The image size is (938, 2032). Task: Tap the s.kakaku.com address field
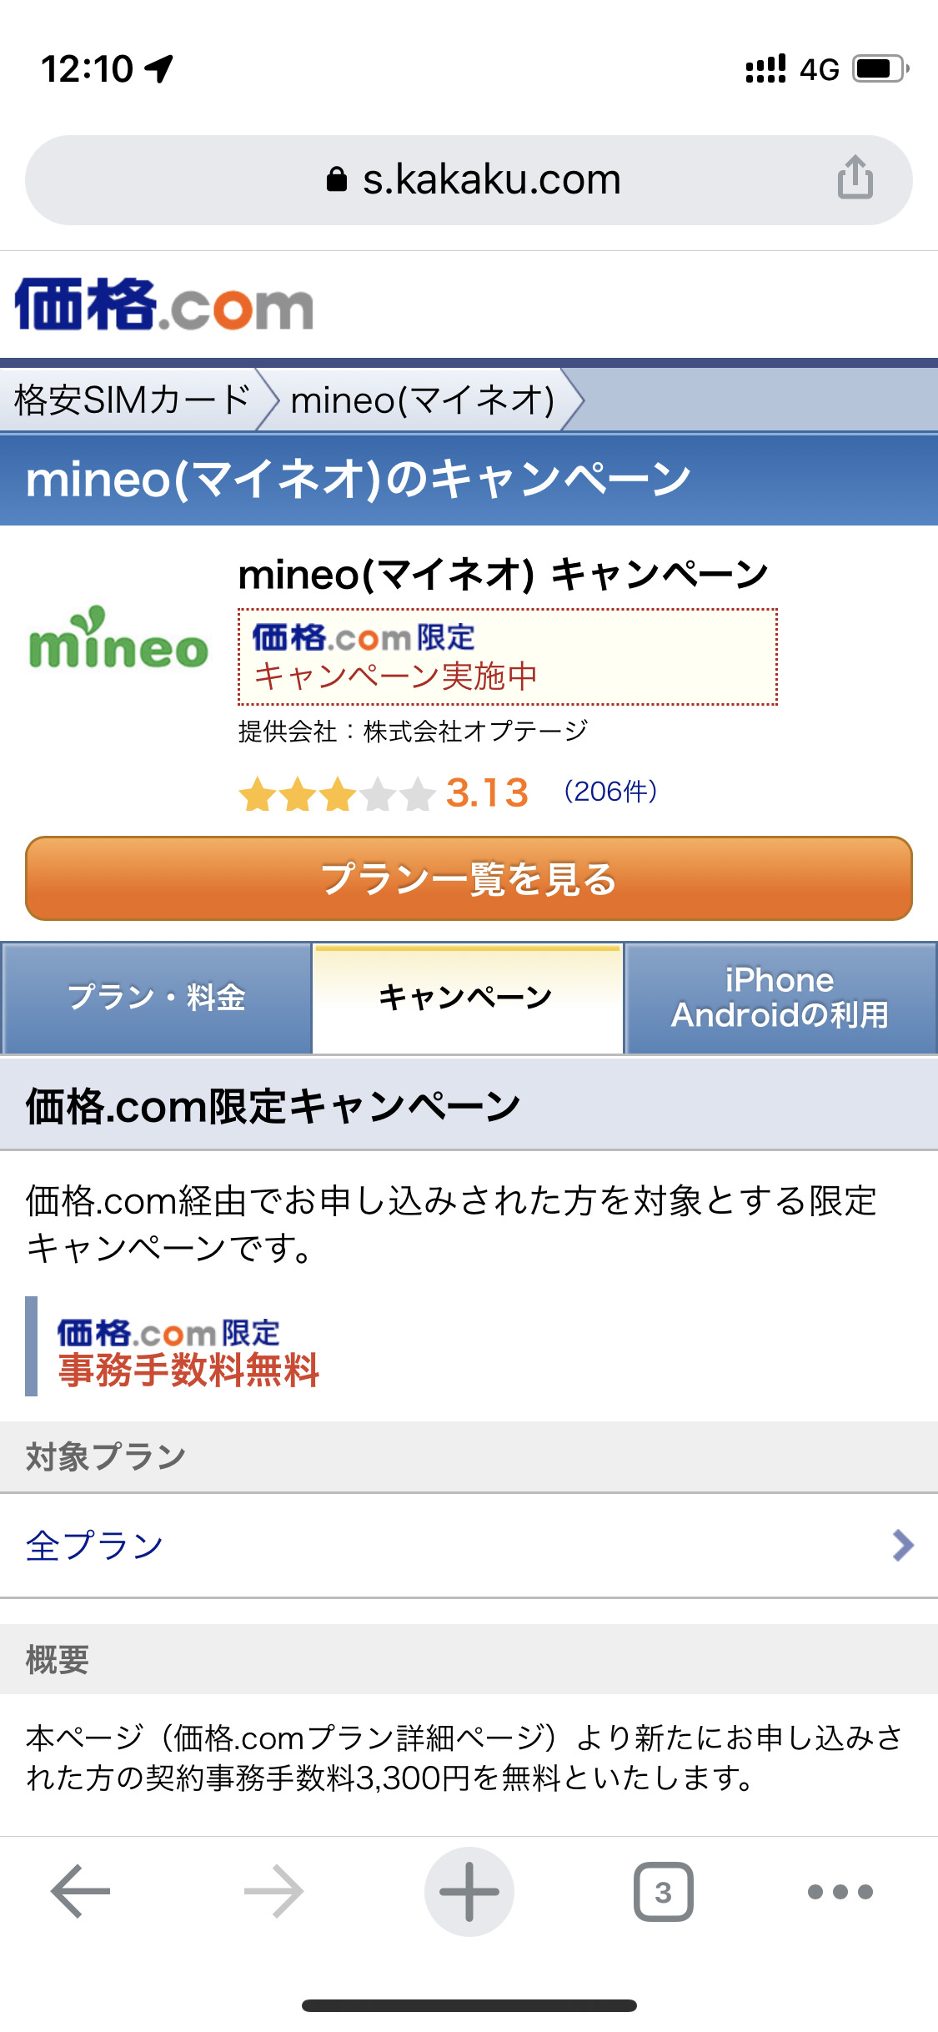pyautogui.click(x=492, y=179)
